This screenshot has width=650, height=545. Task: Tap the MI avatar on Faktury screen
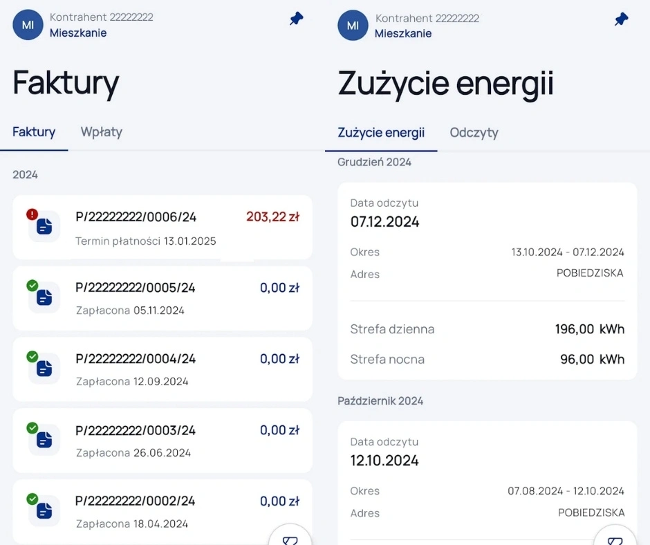tap(28, 25)
